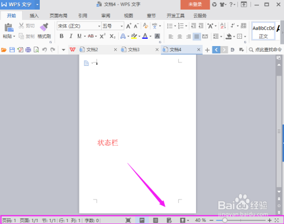The height and width of the screenshot is (224, 284).
Task: Open bullet list style dropdown
Action: (175, 26)
